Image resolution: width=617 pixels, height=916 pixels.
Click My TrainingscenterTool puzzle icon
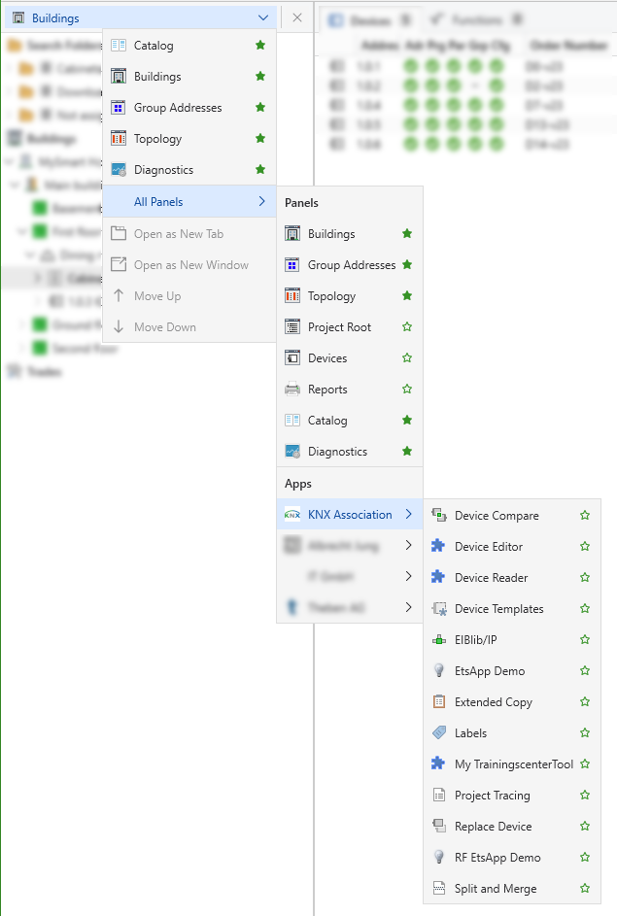pos(438,763)
